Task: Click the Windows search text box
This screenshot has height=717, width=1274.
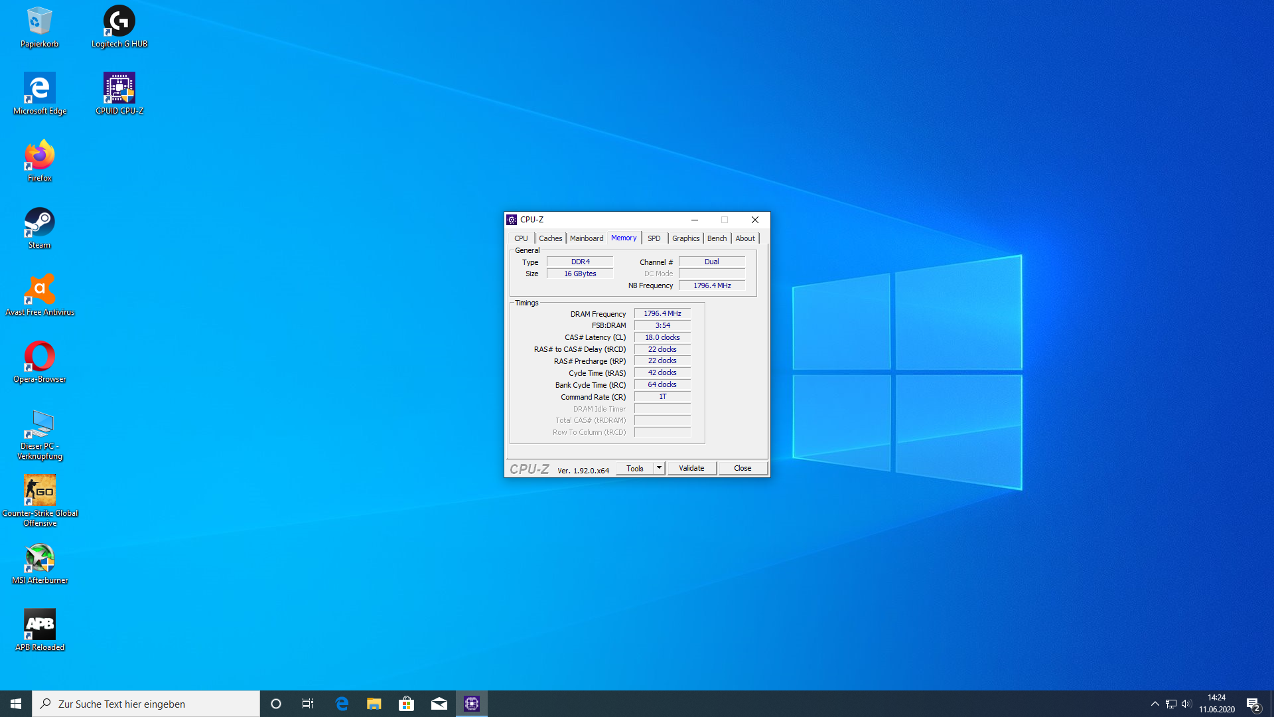Action: 146,704
